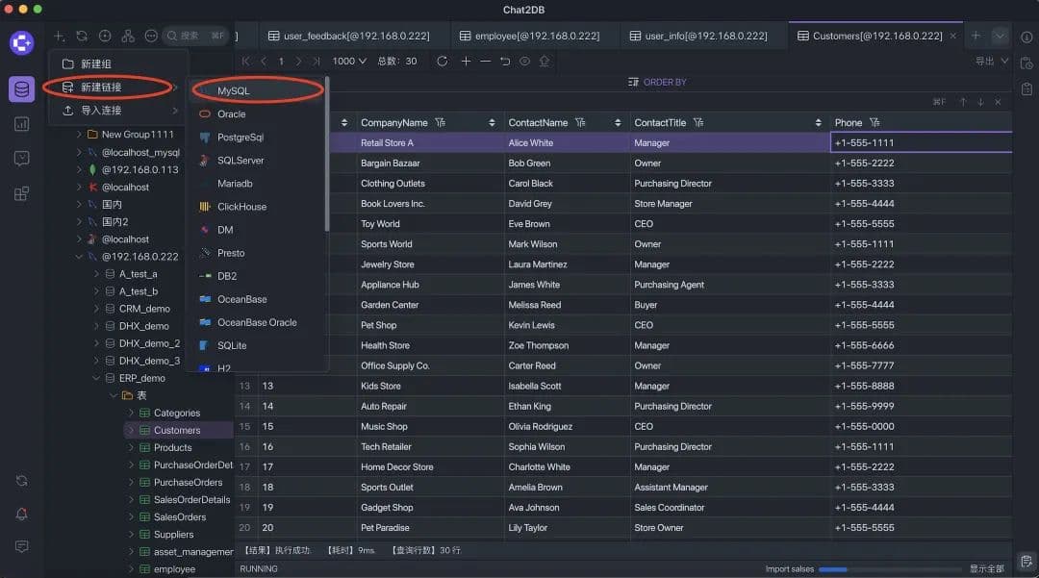Viewport: 1039px width, 578px height.
Task: Open the dashboard chart icon in left sidebar
Action: point(21,124)
